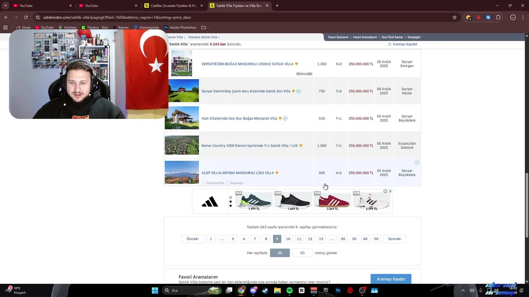Open the Gmail bookmark

(x=22, y=27)
